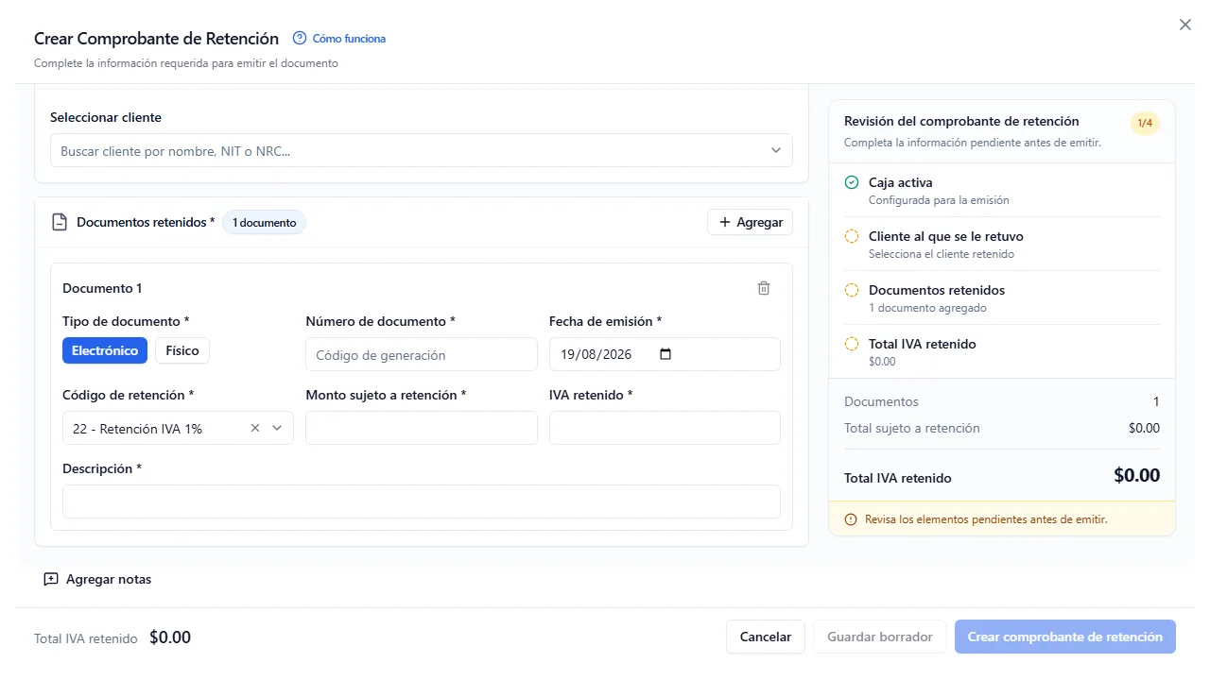
Task: Select Electrónico document type
Action: click(105, 350)
